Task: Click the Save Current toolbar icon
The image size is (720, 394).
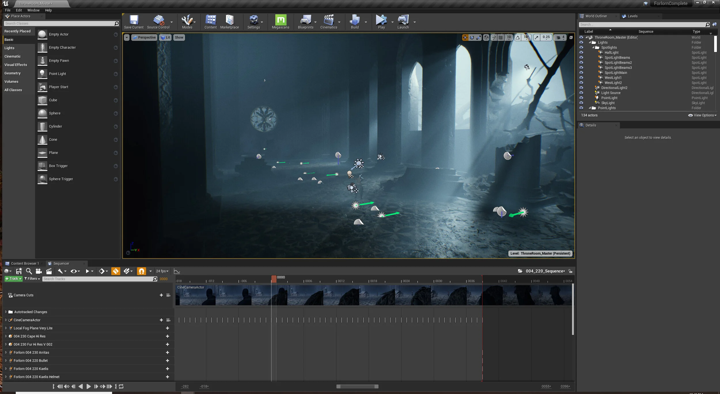Action: point(134,22)
